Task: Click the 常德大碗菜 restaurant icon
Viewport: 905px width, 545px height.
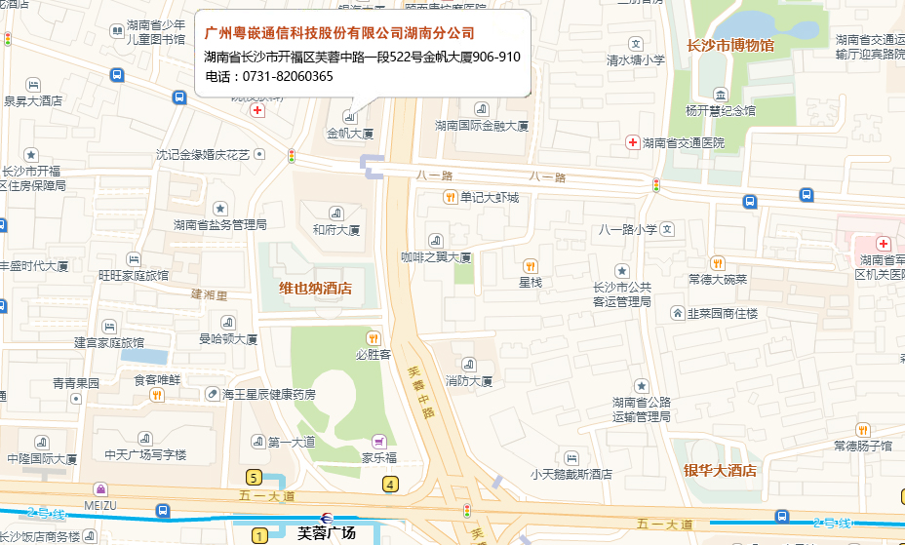Action: click(x=718, y=263)
